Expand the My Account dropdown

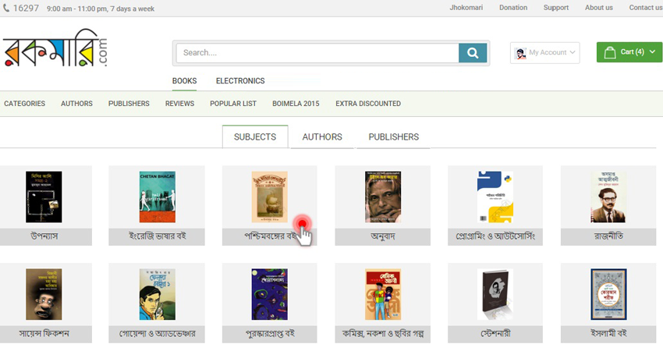573,52
